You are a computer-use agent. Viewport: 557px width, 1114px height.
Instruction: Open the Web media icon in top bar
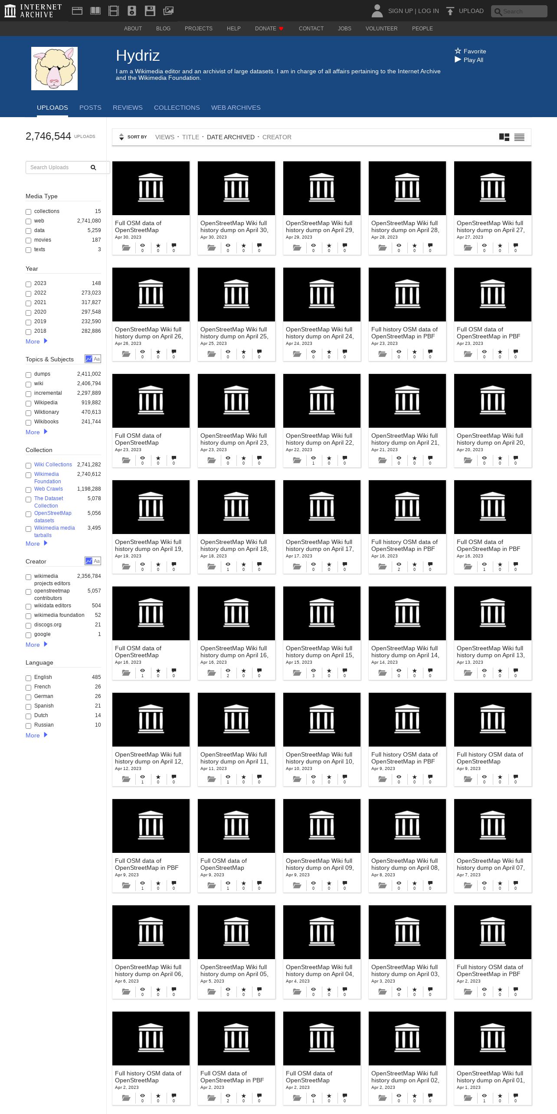pos(77,11)
